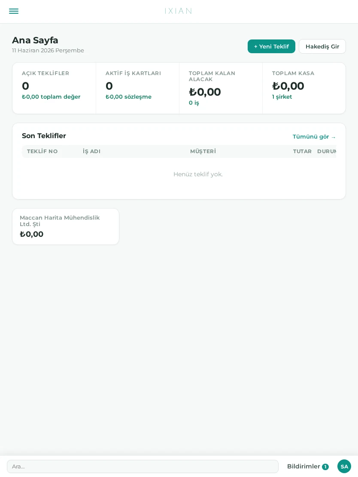Open the Tümünü gör link

pyautogui.click(x=314, y=137)
